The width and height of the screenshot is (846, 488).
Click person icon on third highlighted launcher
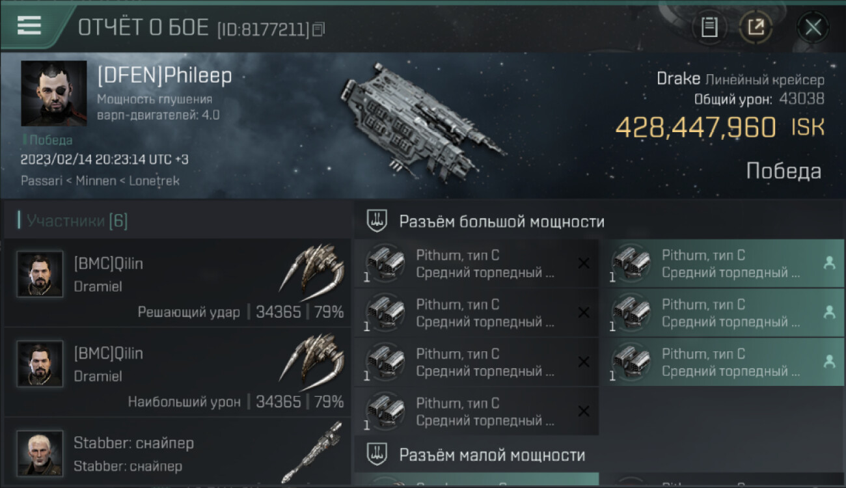[829, 362]
